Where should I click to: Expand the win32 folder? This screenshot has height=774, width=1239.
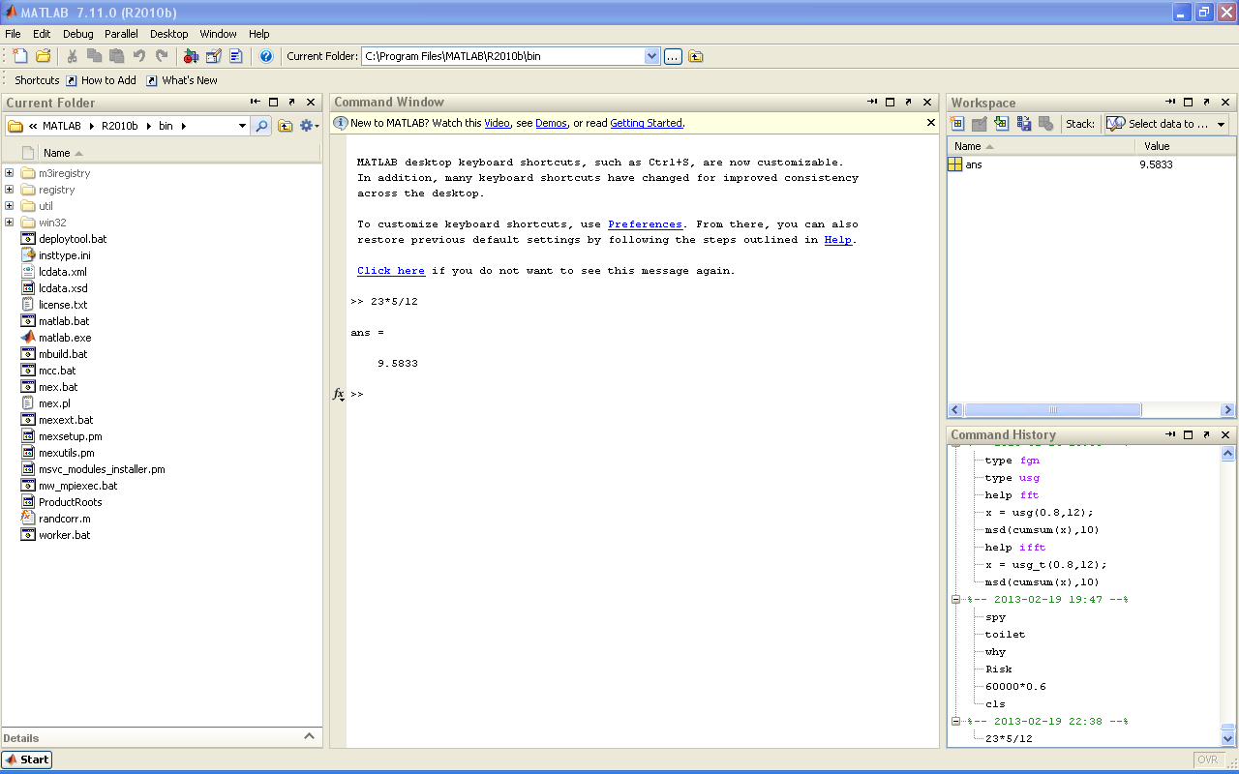click(9, 223)
